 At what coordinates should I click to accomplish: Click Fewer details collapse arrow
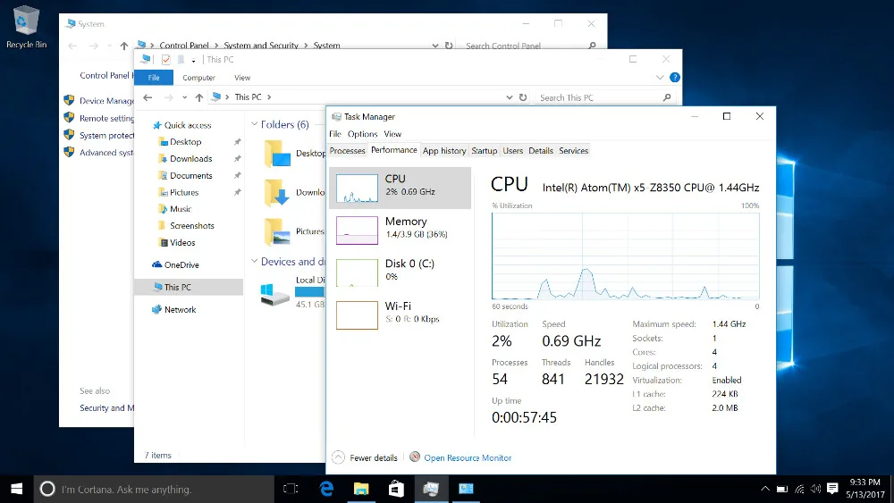tap(338, 457)
